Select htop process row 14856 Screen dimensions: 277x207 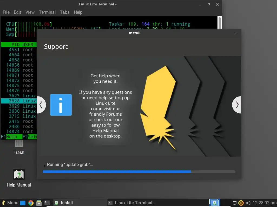coord(19,65)
